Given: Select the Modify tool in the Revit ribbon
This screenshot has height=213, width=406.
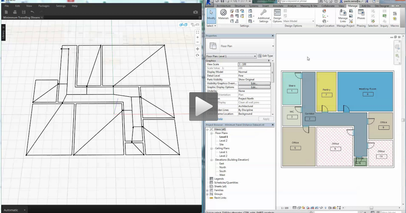Looking at the screenshot, I should [x=211, y=16].
